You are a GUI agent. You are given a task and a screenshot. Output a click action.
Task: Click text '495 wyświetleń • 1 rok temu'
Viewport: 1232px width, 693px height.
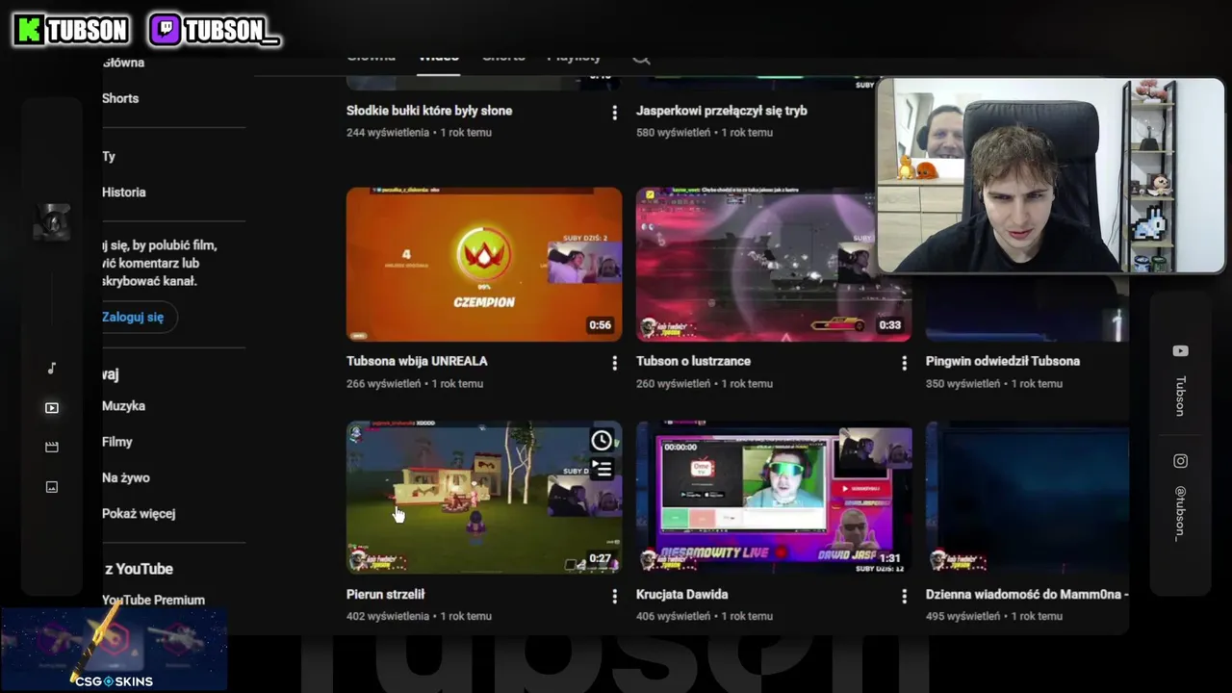[x=994, y=616]
